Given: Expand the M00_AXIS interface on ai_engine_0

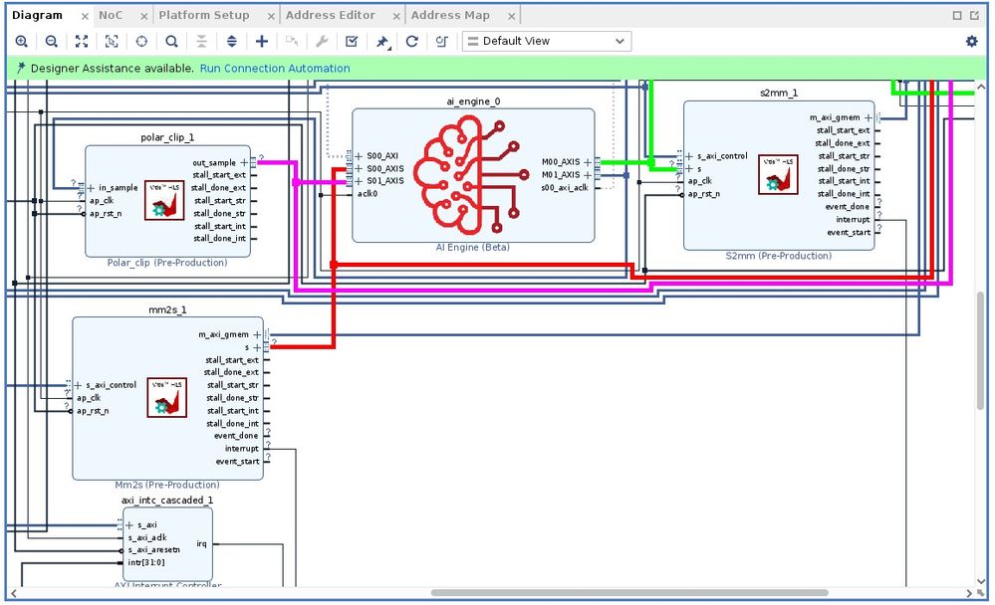Looking at the screenshot, I should (588, 162).
